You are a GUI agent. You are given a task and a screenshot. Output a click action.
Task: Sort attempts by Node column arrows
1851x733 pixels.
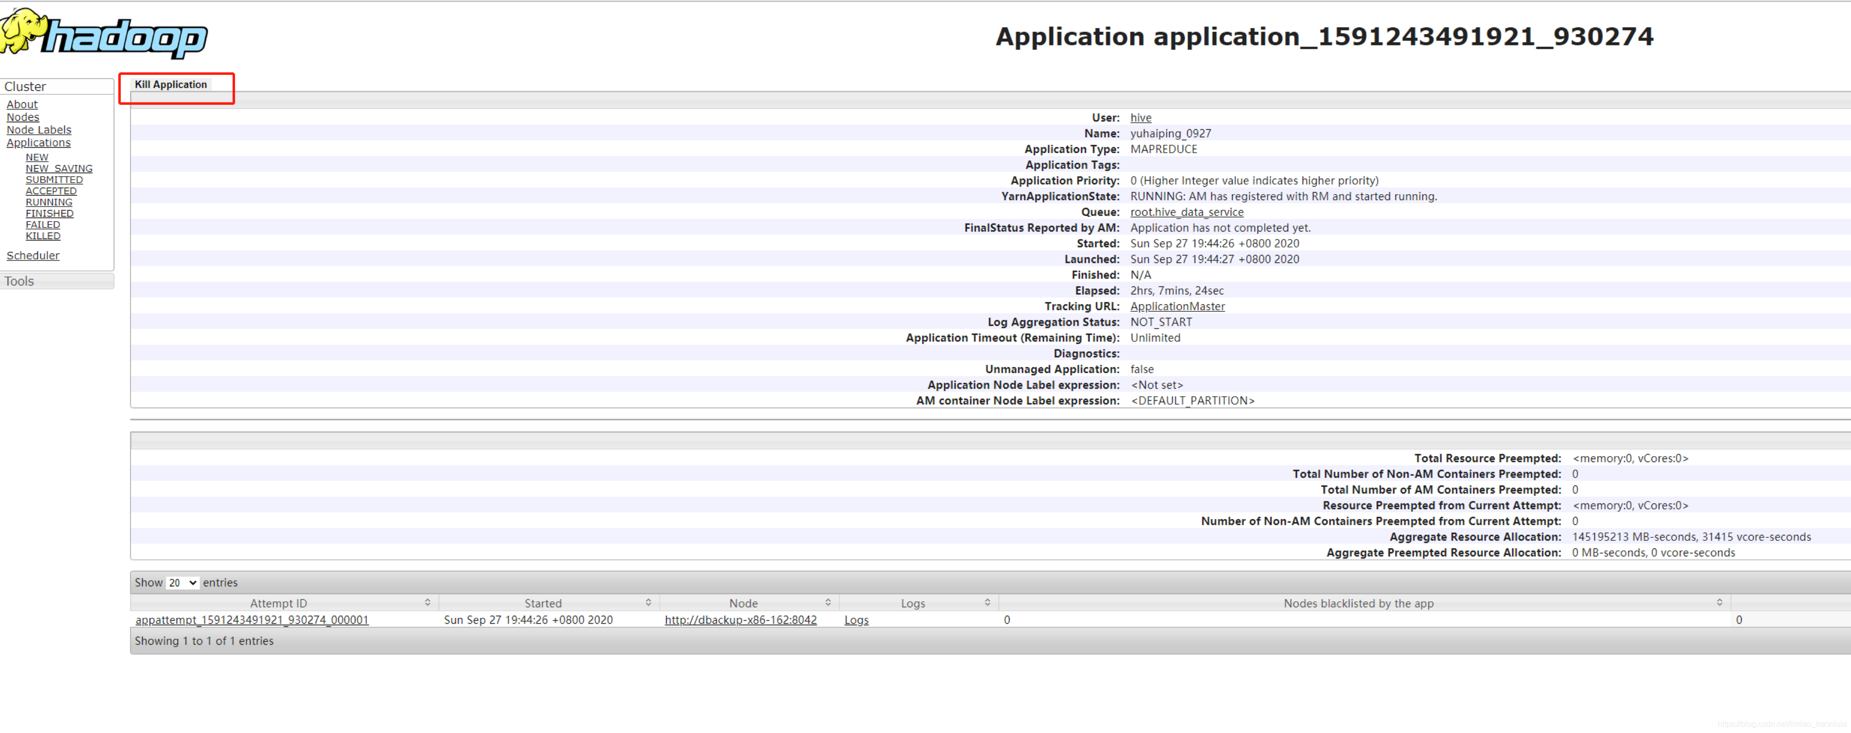[x=828, y=602]
